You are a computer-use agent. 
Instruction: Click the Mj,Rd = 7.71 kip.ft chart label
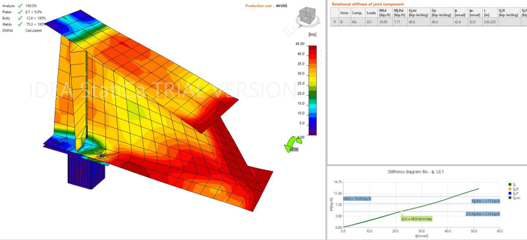[485, 201]
